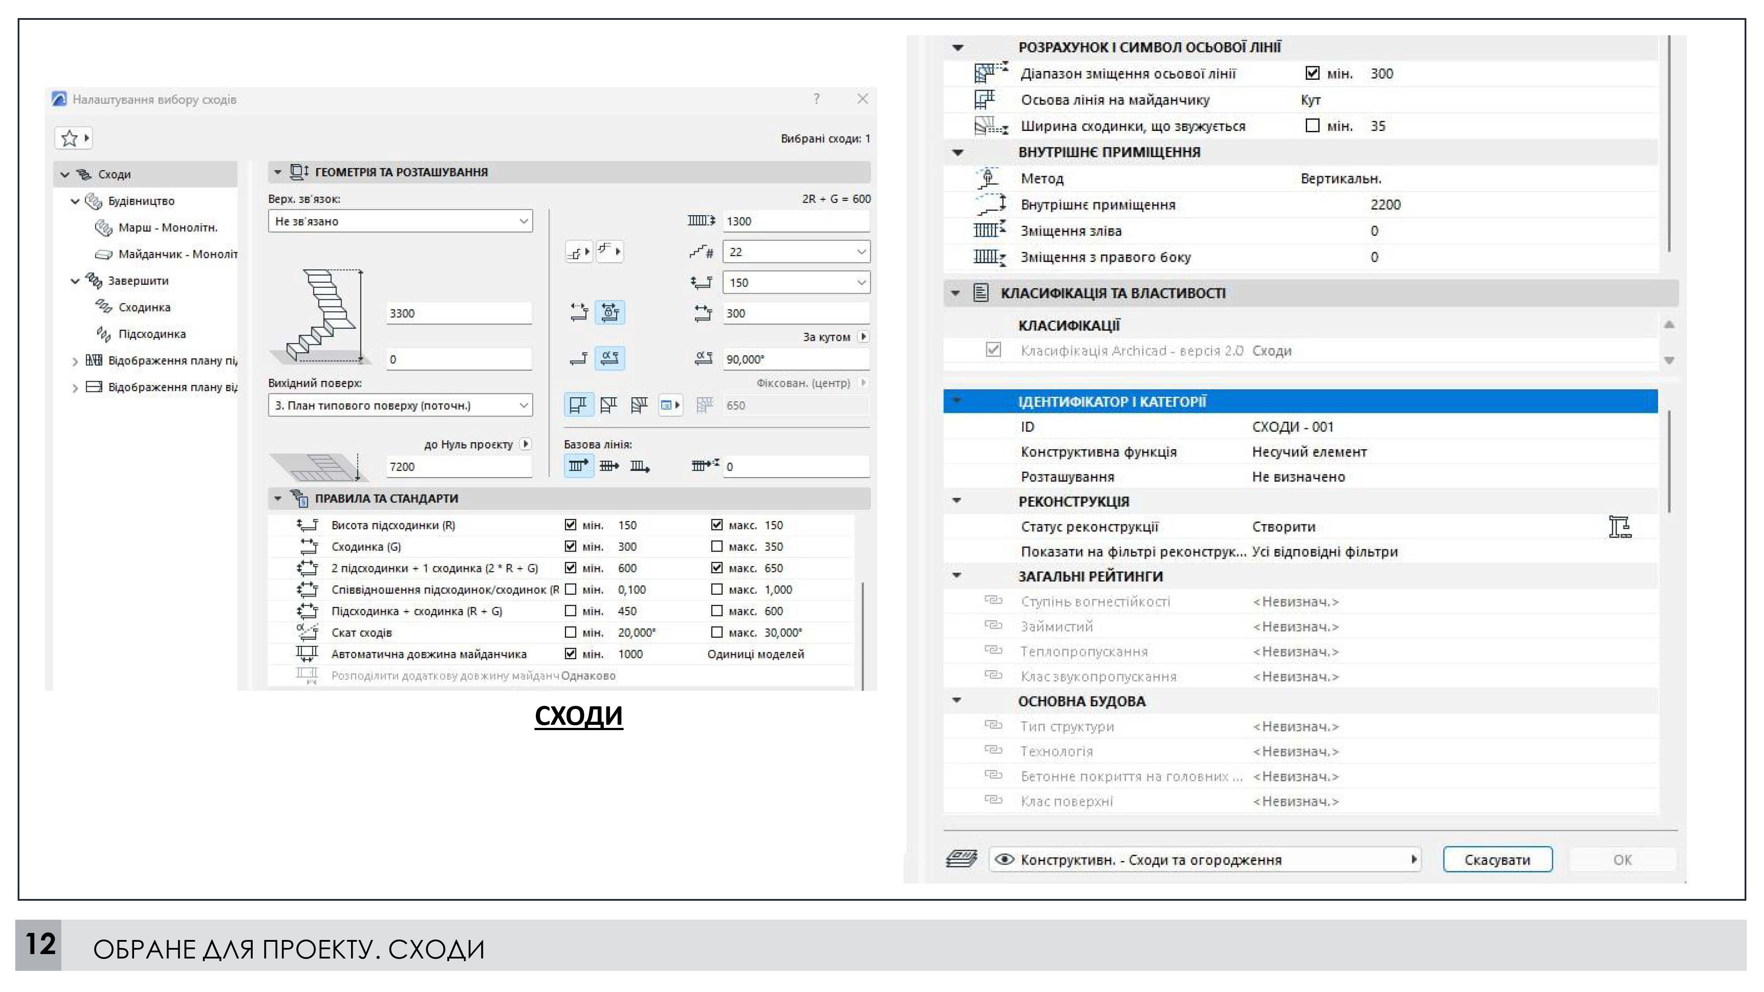The width and height of the screenshot is (1764, 992).
Task: Open the За кутом arrow option
Action: click(x=863, y=336)
